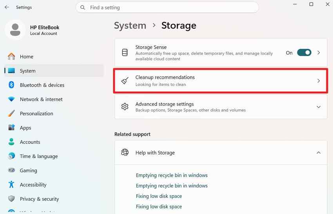
Task: Collapse the Help with Storage section
Action: point(319,152)
